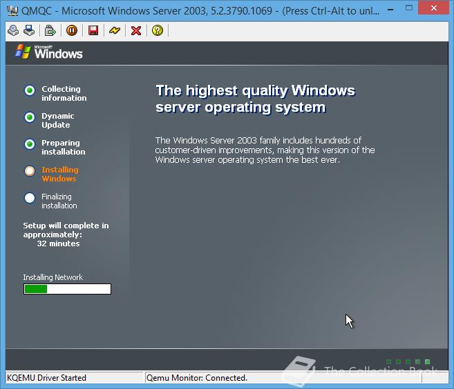Click the Windows Server 2003 family description paragraph
Viewport: 454px width, 389px height.
pyautogui.click(x=265, y=150)
